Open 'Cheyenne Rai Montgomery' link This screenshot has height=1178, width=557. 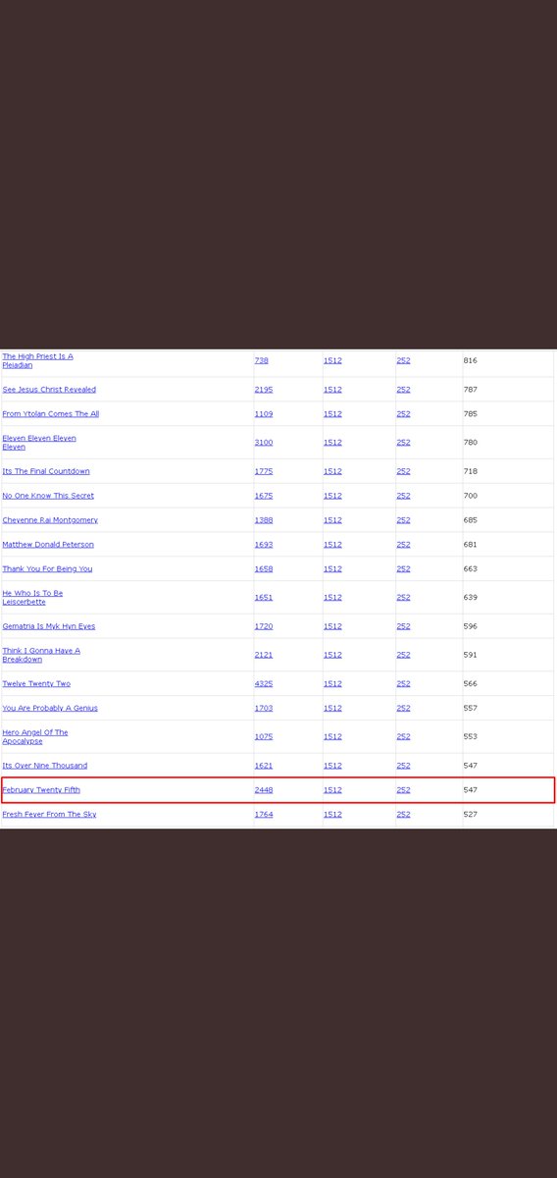tap(50, 520)
